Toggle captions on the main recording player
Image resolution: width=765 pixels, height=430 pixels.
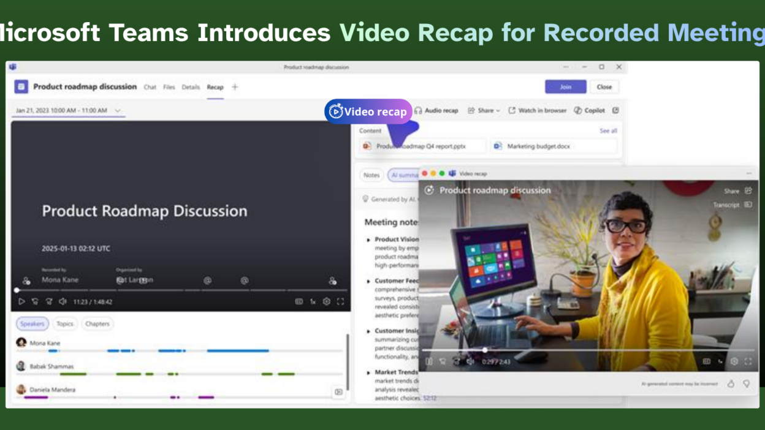coord(299,301)
